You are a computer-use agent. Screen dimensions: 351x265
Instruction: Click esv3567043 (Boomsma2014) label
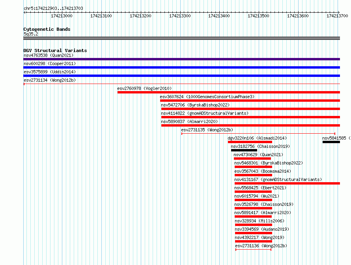pyautogui.click(x=263, y=171)
